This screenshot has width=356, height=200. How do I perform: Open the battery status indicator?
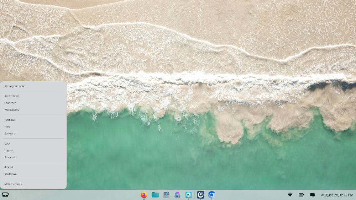coord(301,195)
